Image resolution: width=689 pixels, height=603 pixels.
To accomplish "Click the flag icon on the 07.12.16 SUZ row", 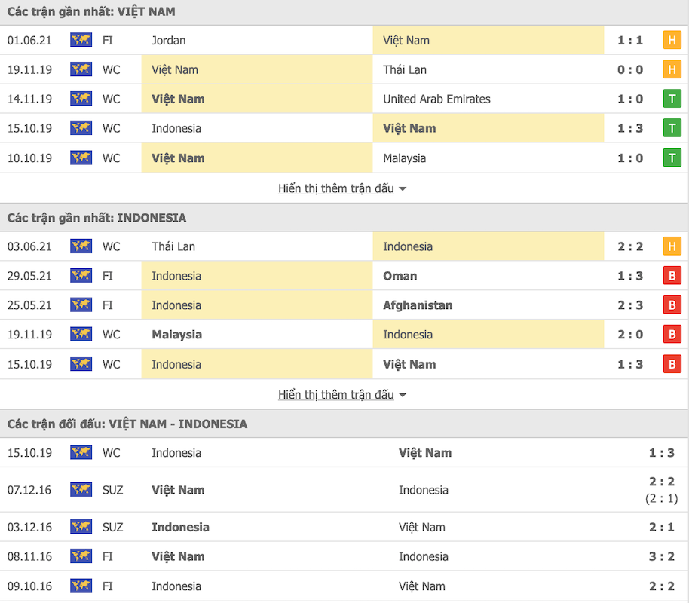I will (x=81, y=490).
